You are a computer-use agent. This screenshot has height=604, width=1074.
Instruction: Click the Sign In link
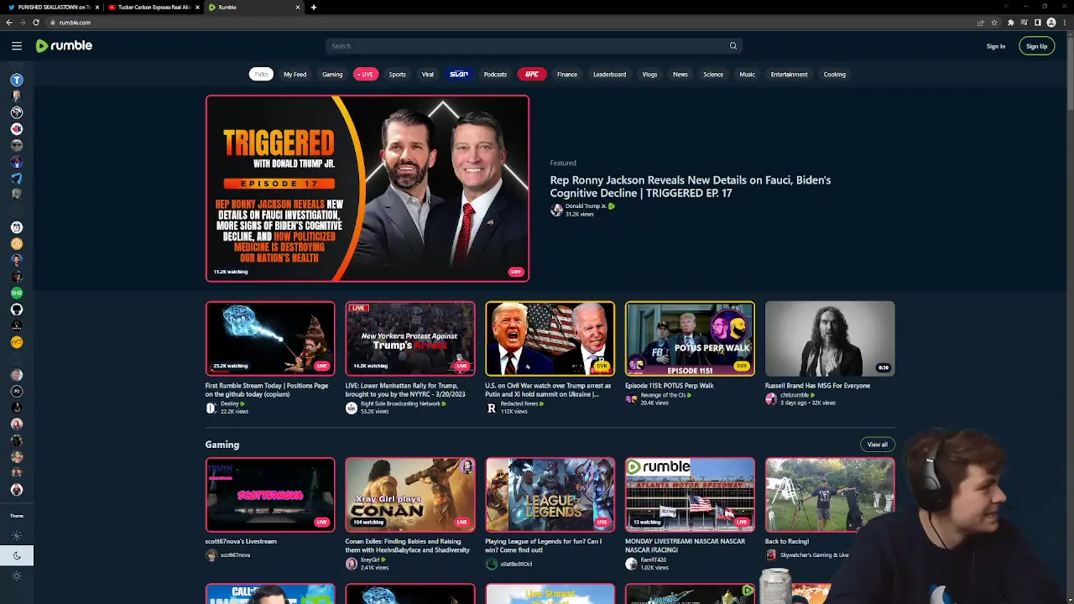pyautogui.click(x=996, y=46)
